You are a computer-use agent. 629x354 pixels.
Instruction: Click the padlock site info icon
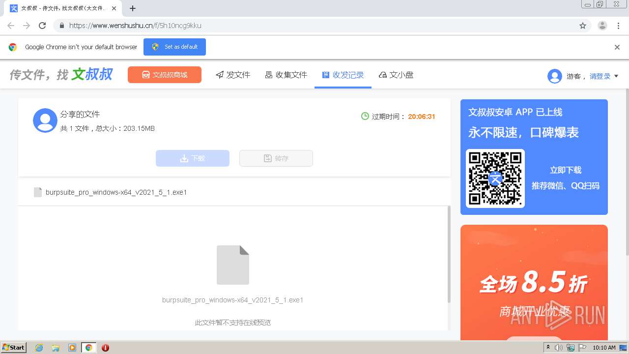point(61,26)
